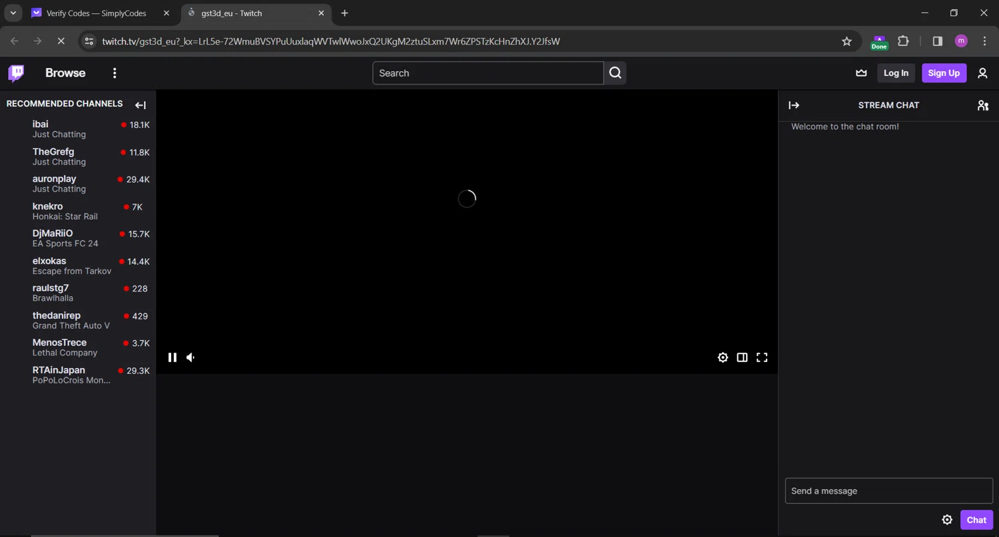Viewport: 999px width, 537px height.
Task: Open the chat community users icon
Action: tap(983, 105)
